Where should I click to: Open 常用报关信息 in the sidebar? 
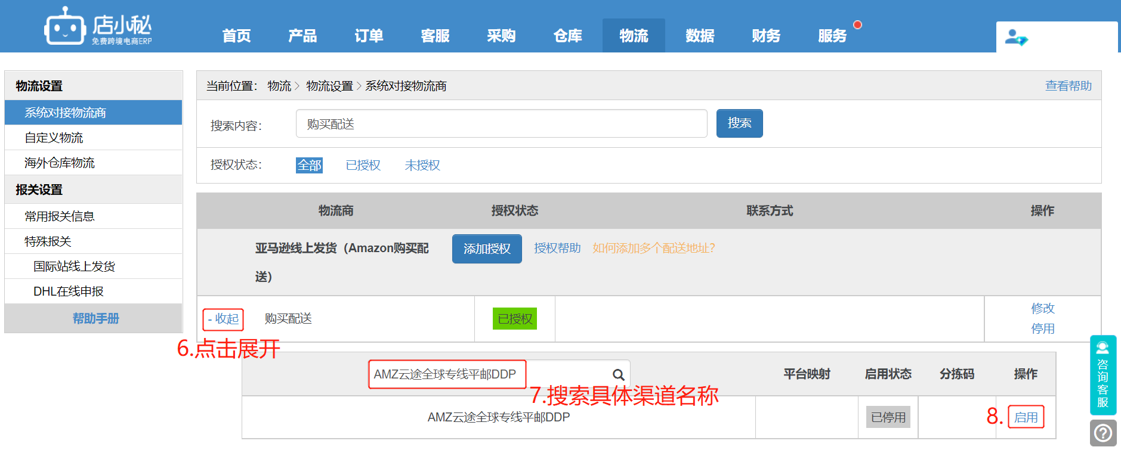[x=93, y=216]
